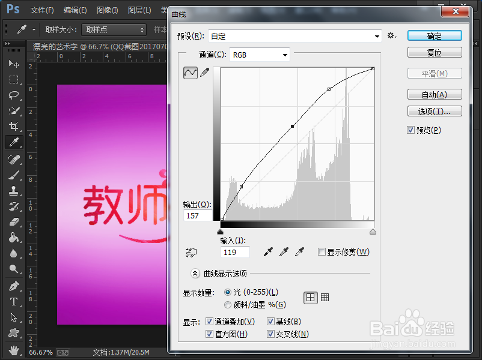
Task: Select the Horizontal Type tool
Action: pyautogui.click(x=13, y=302)
